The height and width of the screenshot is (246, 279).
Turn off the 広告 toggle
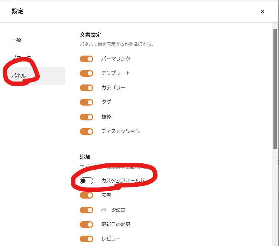click(87, 195)
